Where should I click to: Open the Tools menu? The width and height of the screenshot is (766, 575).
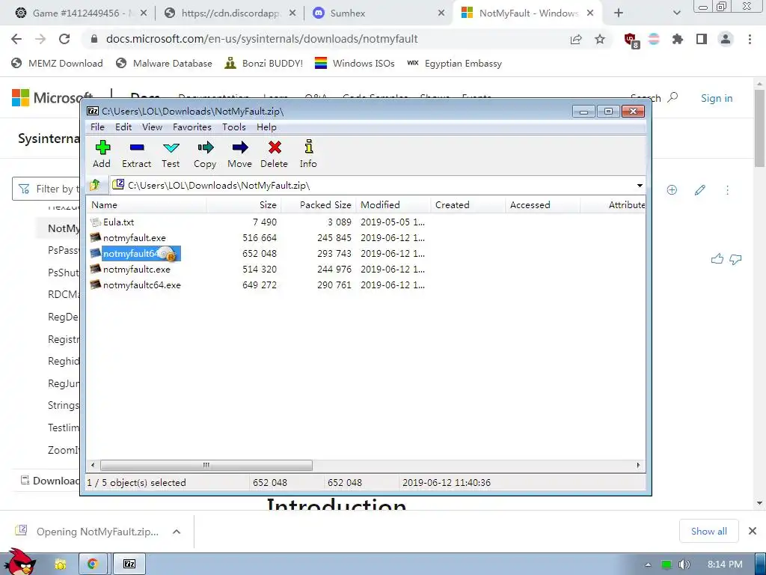coord(234,127)
